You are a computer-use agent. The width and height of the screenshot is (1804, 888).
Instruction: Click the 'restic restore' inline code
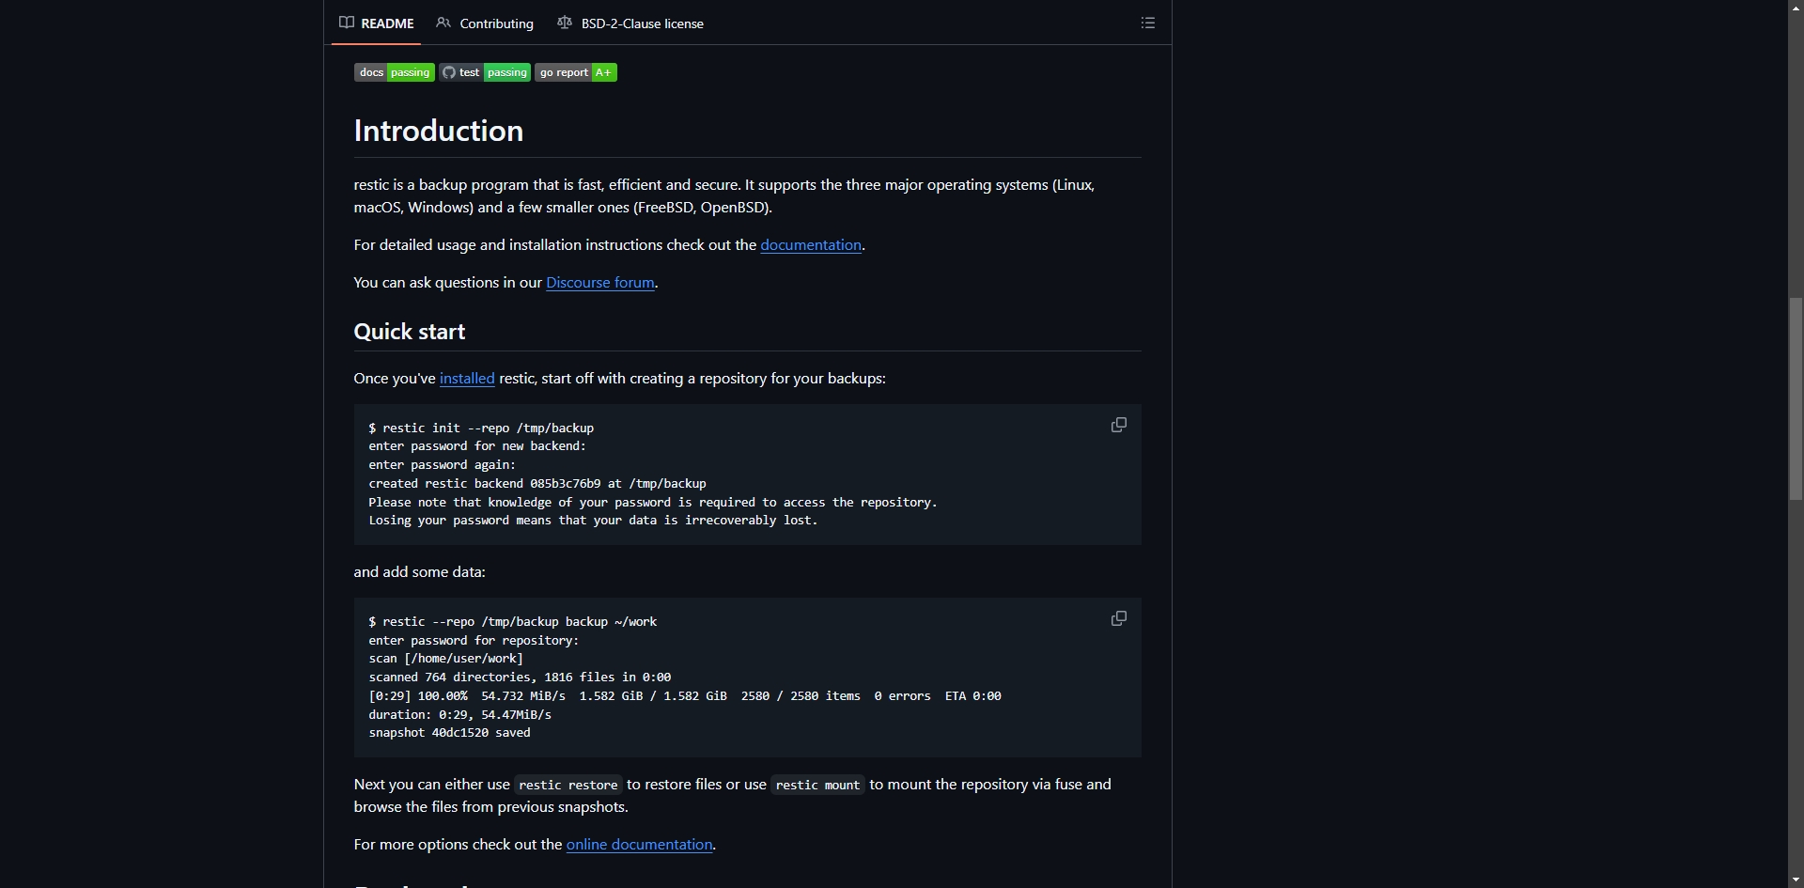coord(568,785)
